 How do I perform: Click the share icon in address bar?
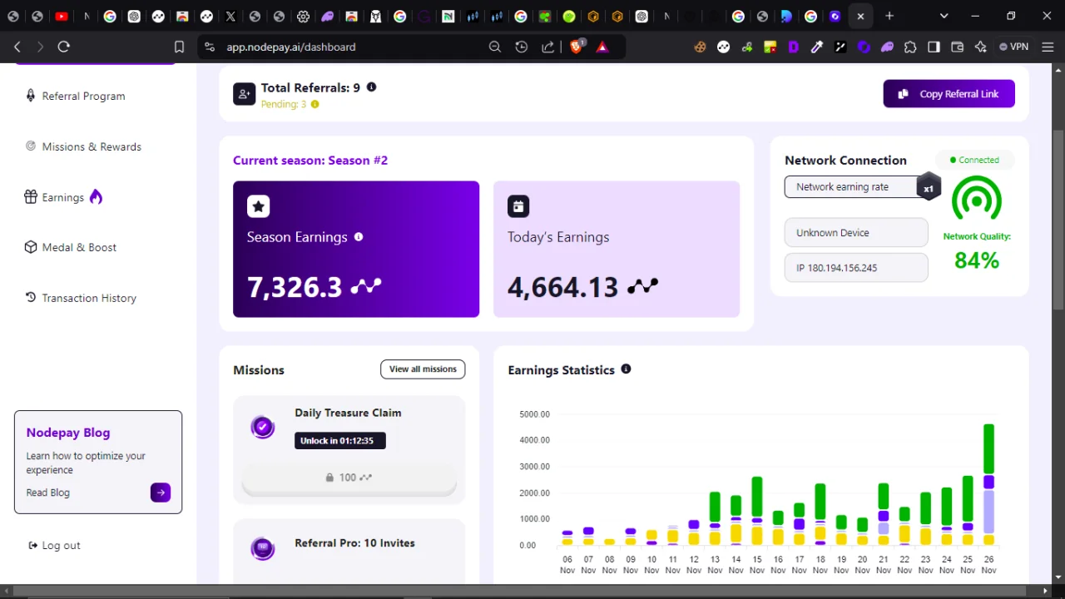(x=547, y=47)
